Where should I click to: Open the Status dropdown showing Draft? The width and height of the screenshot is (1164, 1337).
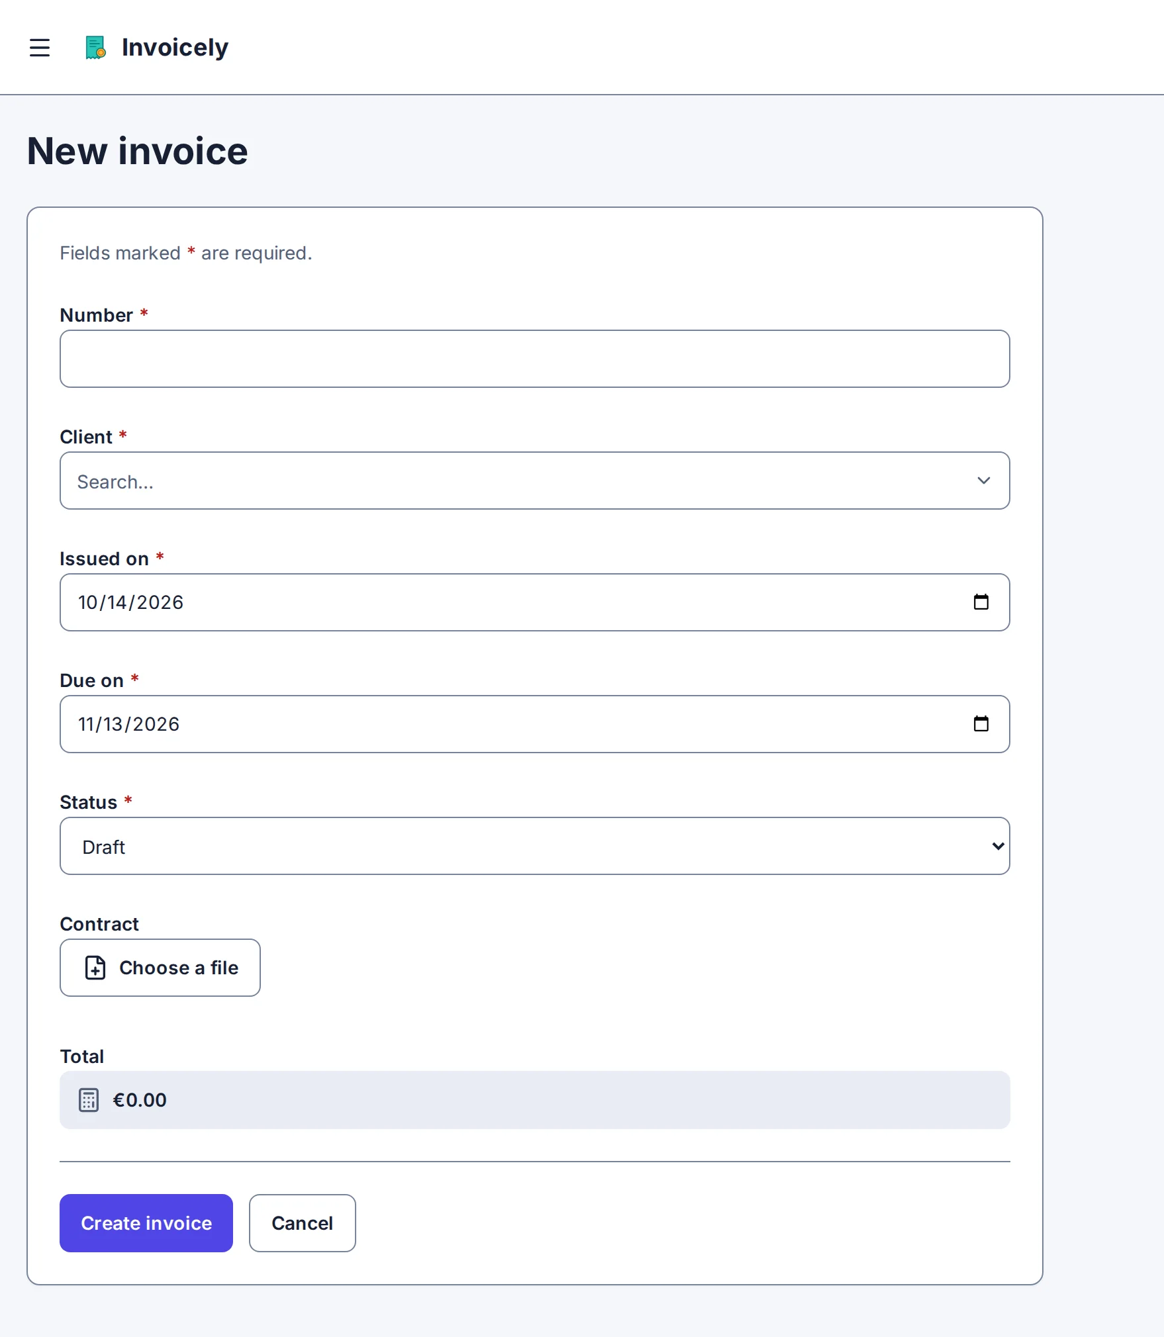[x=534, y=846]
